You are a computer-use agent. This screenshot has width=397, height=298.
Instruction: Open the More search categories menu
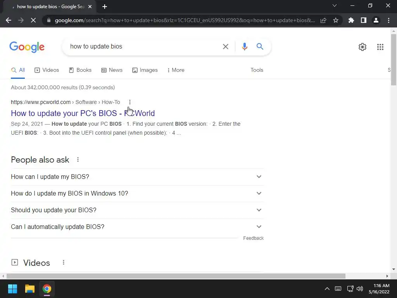pyautogui.click(x=176, y=70)
